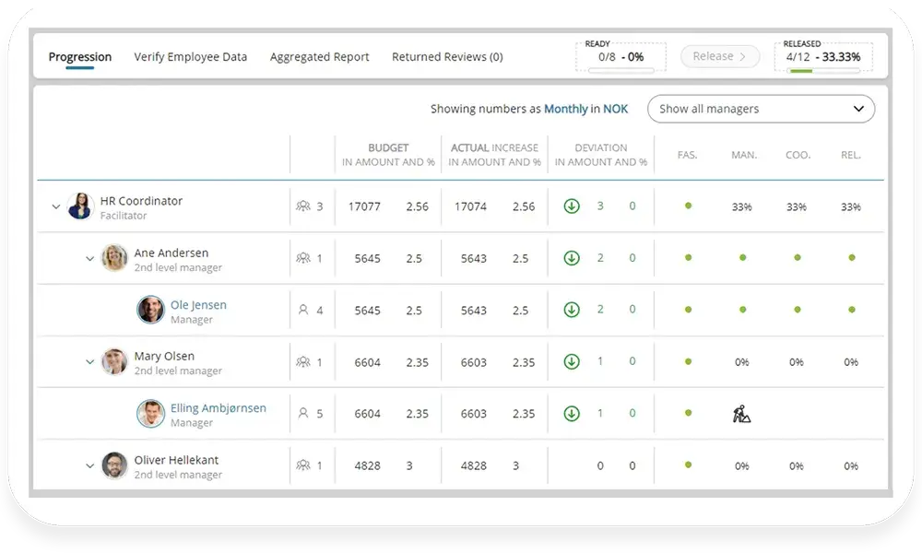Click Ane Andersen avatar photo
The height and width of the screenshot is (553, 922).
click(x=114, y=258)
